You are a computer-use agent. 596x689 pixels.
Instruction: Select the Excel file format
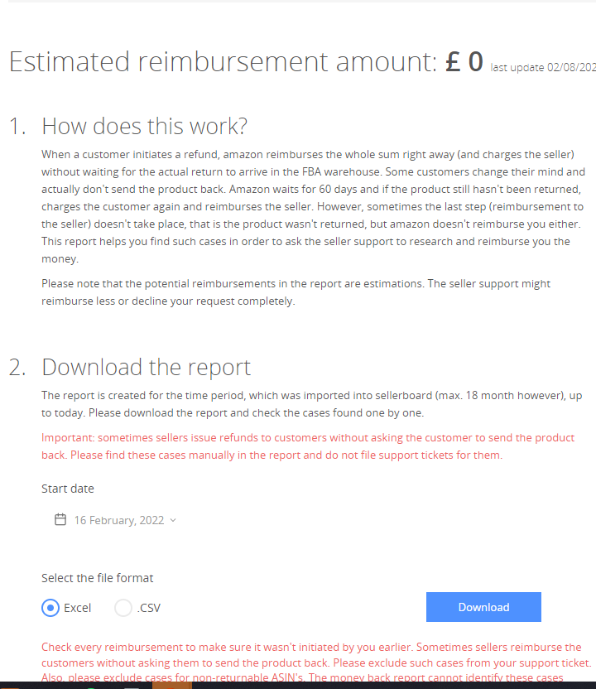[50, 607]
